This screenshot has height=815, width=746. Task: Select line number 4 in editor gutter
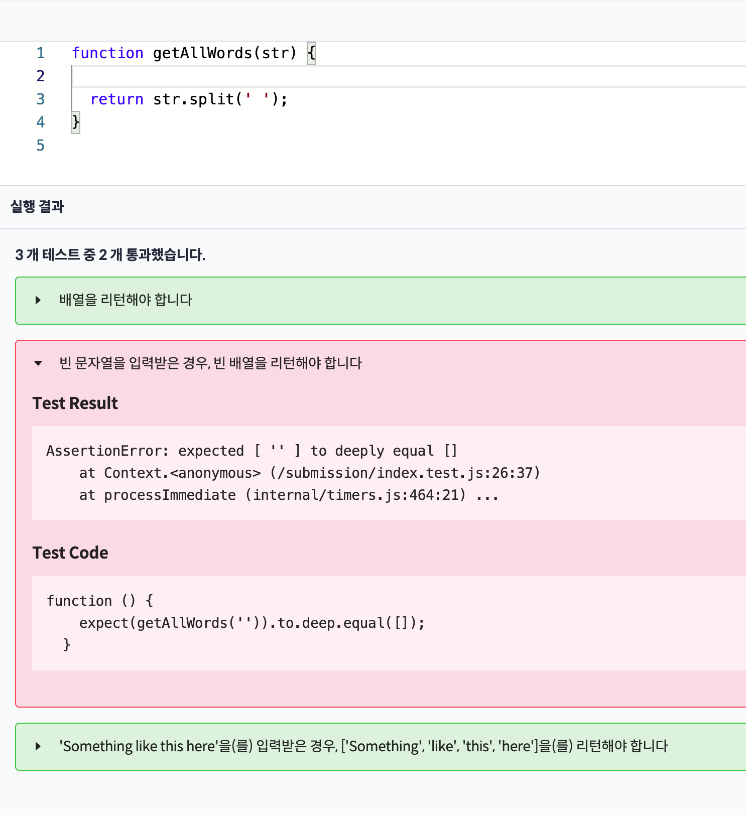coord(41,122)
